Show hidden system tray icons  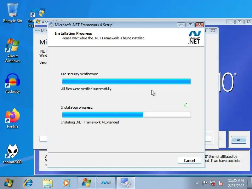(x=198, y=183)
